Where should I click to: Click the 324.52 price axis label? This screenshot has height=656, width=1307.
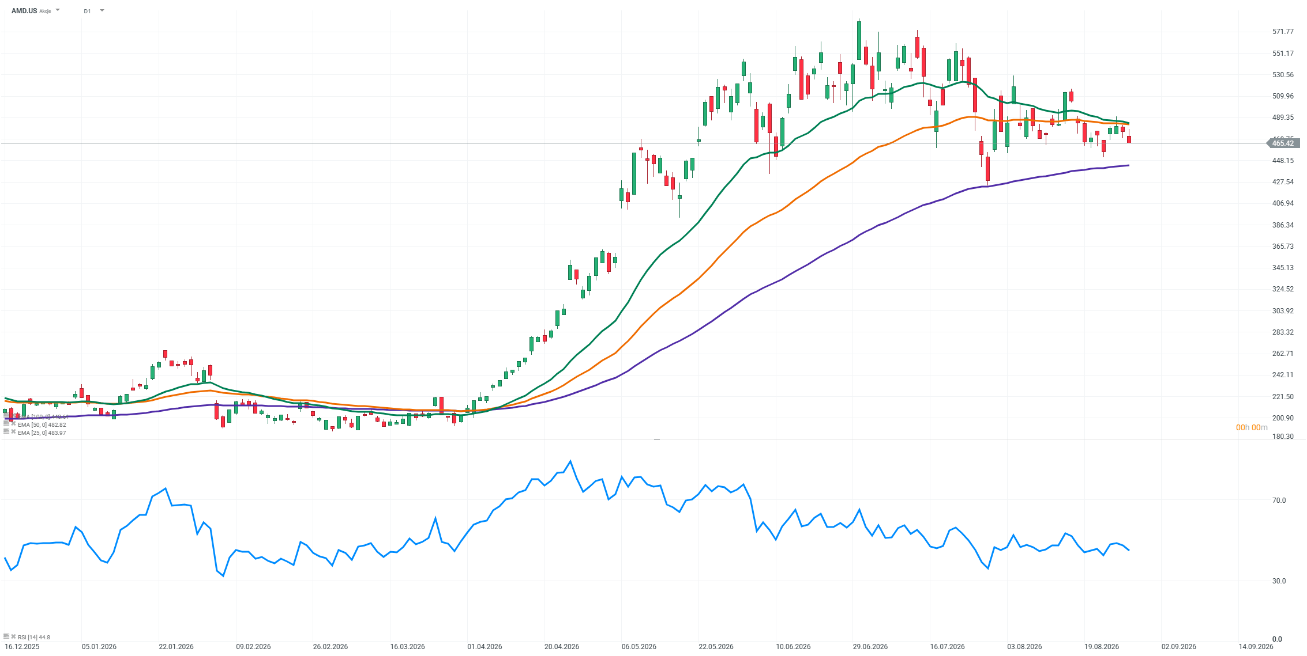coord(1283,289)
